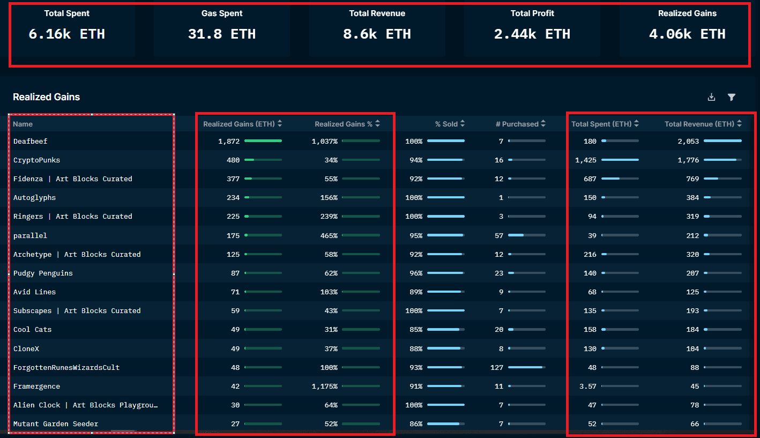
Task: Select the Framergence collection name
Action: pyautogui.click(x=37, y=386)
